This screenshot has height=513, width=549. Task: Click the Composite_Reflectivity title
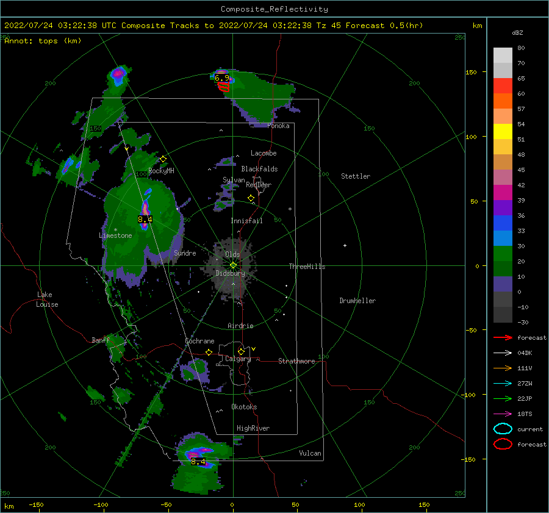coord(274,9)
